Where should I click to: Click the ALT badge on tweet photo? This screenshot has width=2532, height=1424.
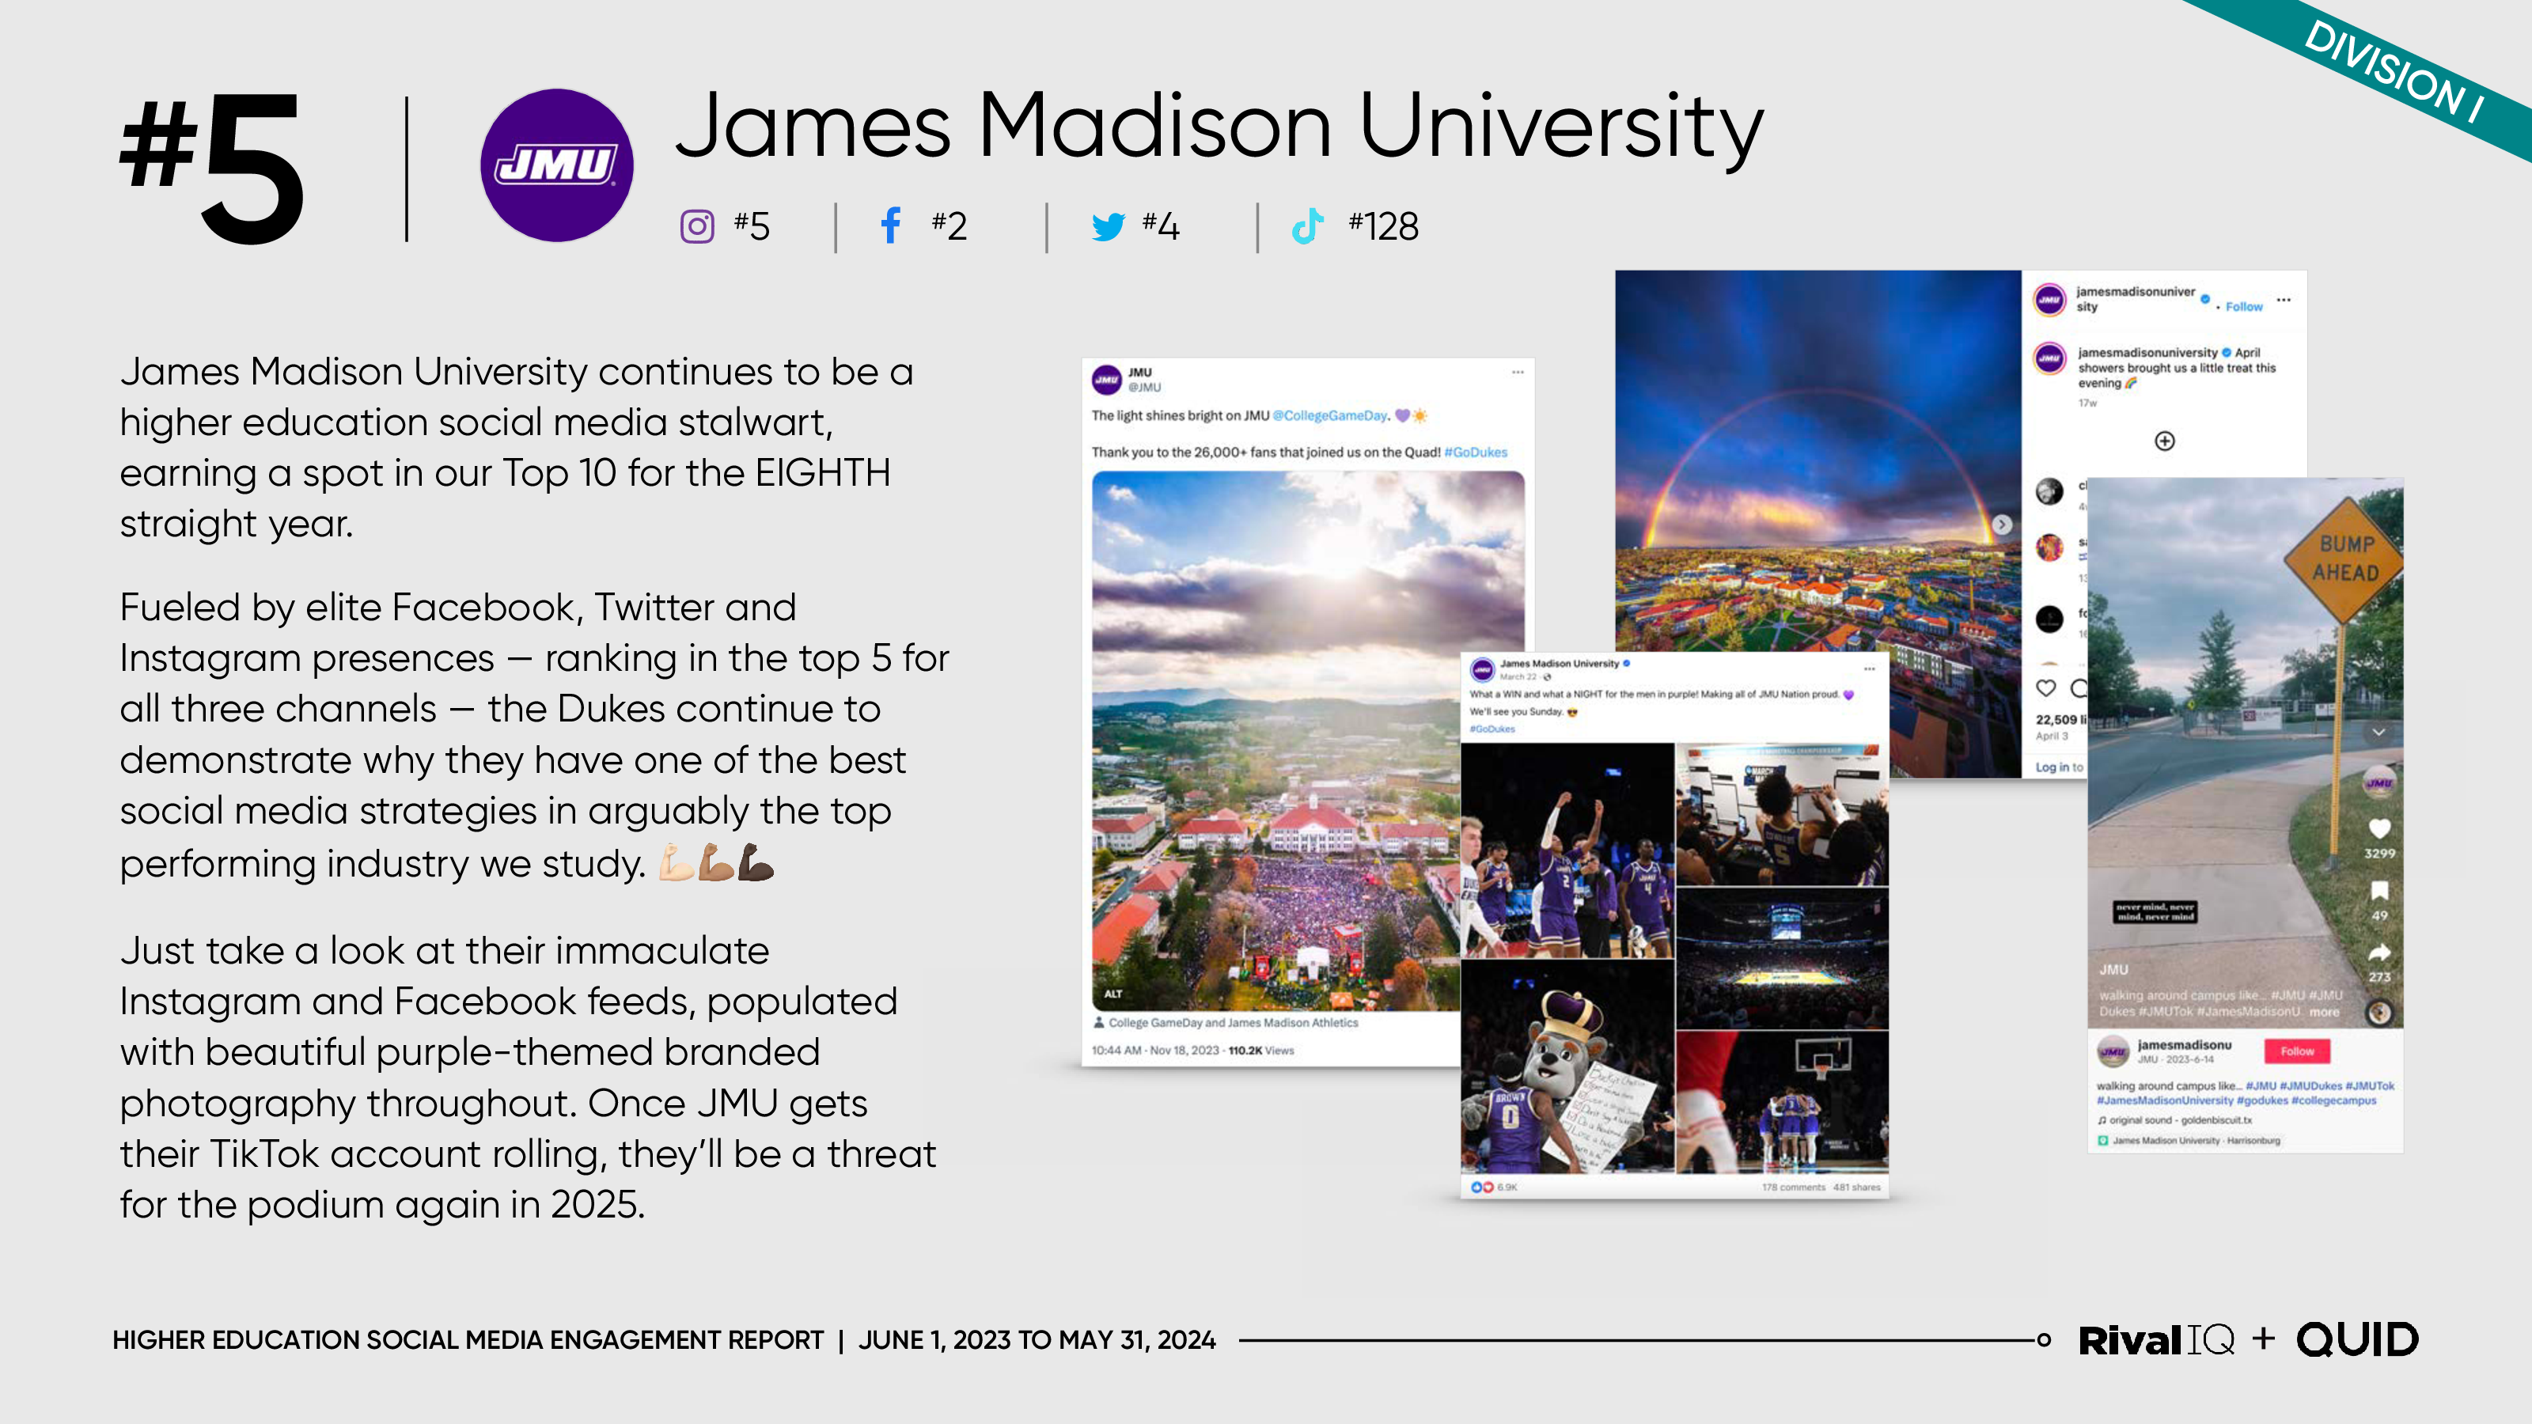tap(1112, 994)
